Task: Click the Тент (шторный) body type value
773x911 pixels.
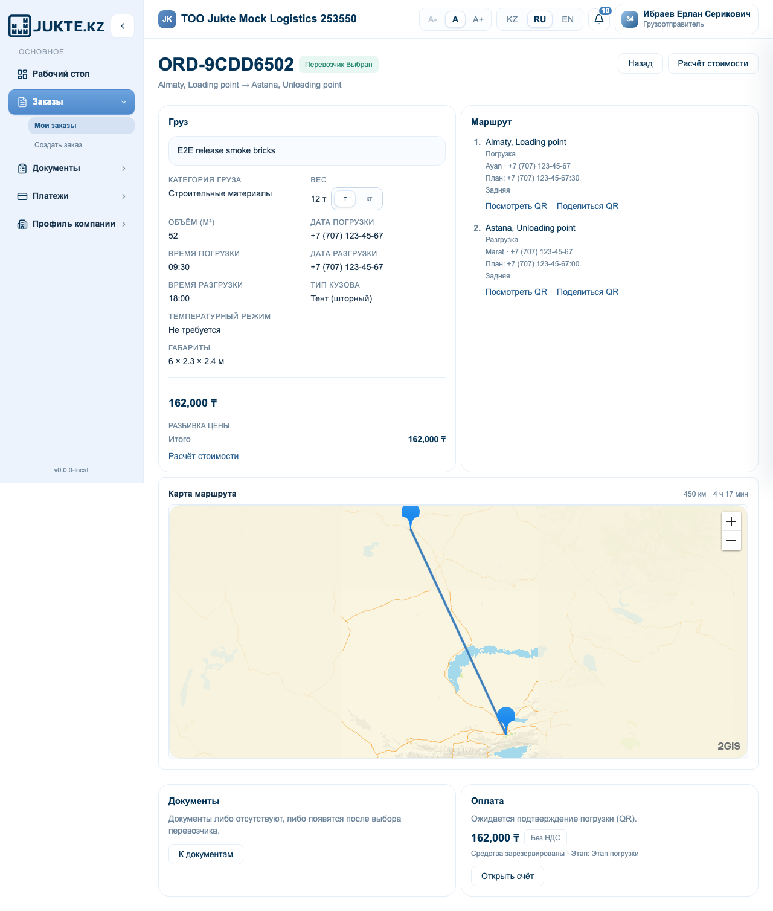Action: tap(341, 298)
